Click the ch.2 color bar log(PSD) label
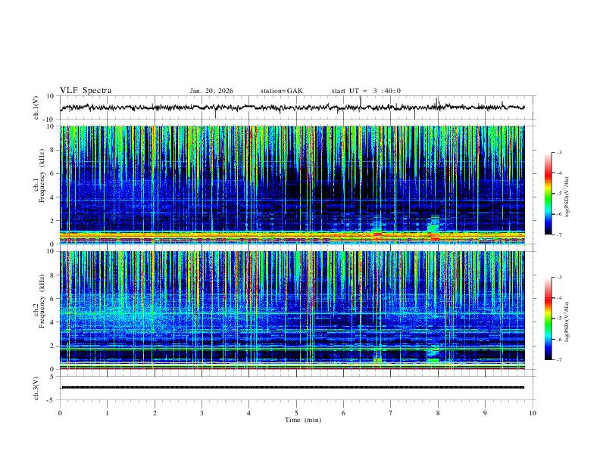 coord(567,322)
